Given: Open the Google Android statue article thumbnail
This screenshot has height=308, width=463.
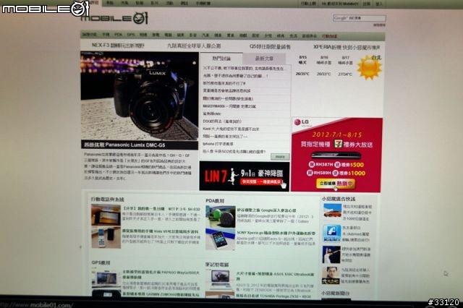Looking at the screenshot, I should point(220,217).
